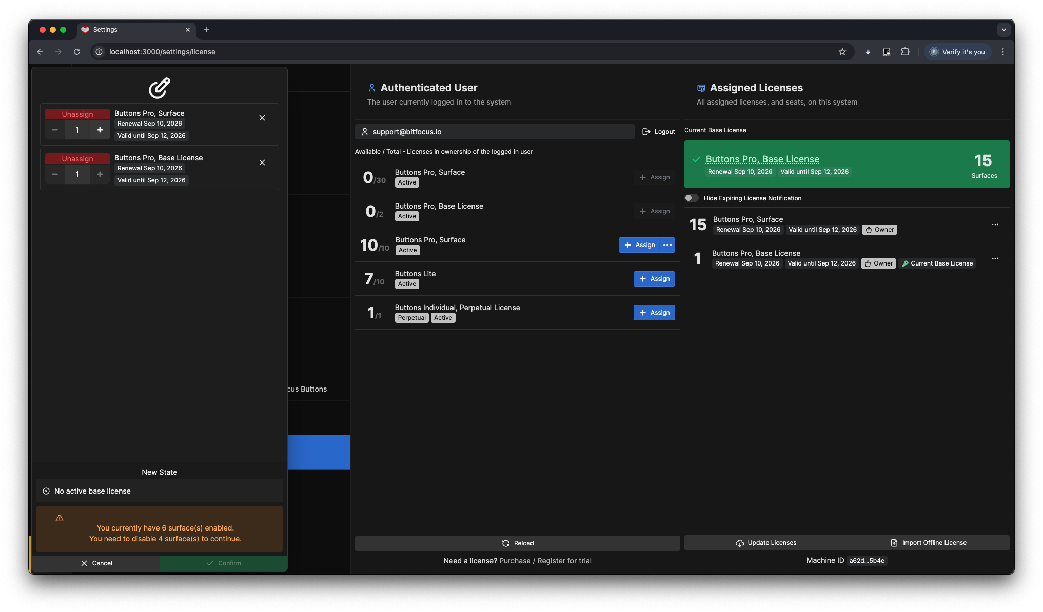Click 15 Surfaces count on base license card
The height and width of the screenshot is (612, 1043).
click(x=983, y=166)
